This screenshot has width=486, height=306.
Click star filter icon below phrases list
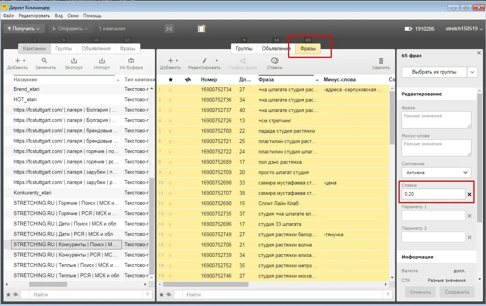click(161, 294)
